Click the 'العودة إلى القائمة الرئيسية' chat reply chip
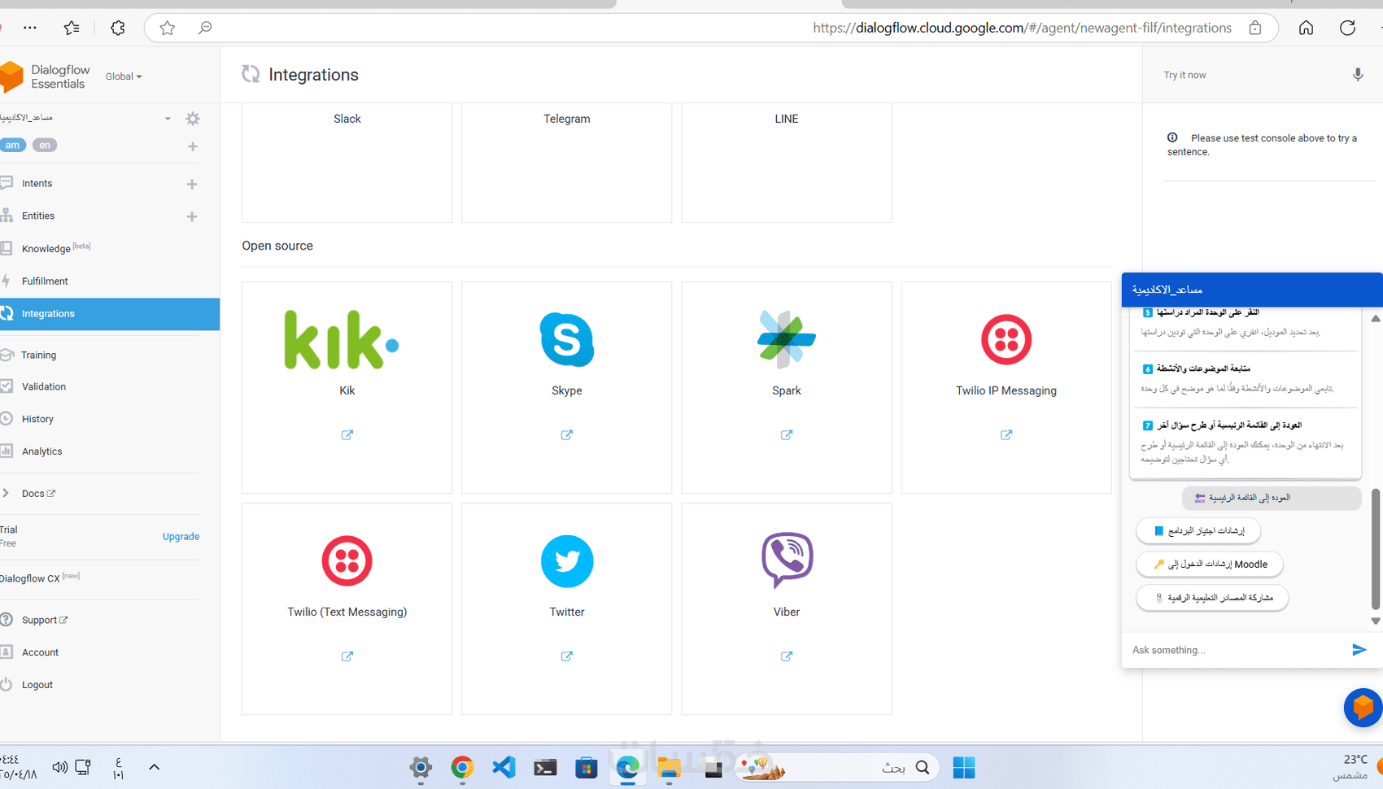The image size is (1383, 789). (1272, 498)
